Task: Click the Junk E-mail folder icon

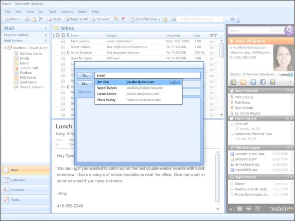Action: coord(16,68)
